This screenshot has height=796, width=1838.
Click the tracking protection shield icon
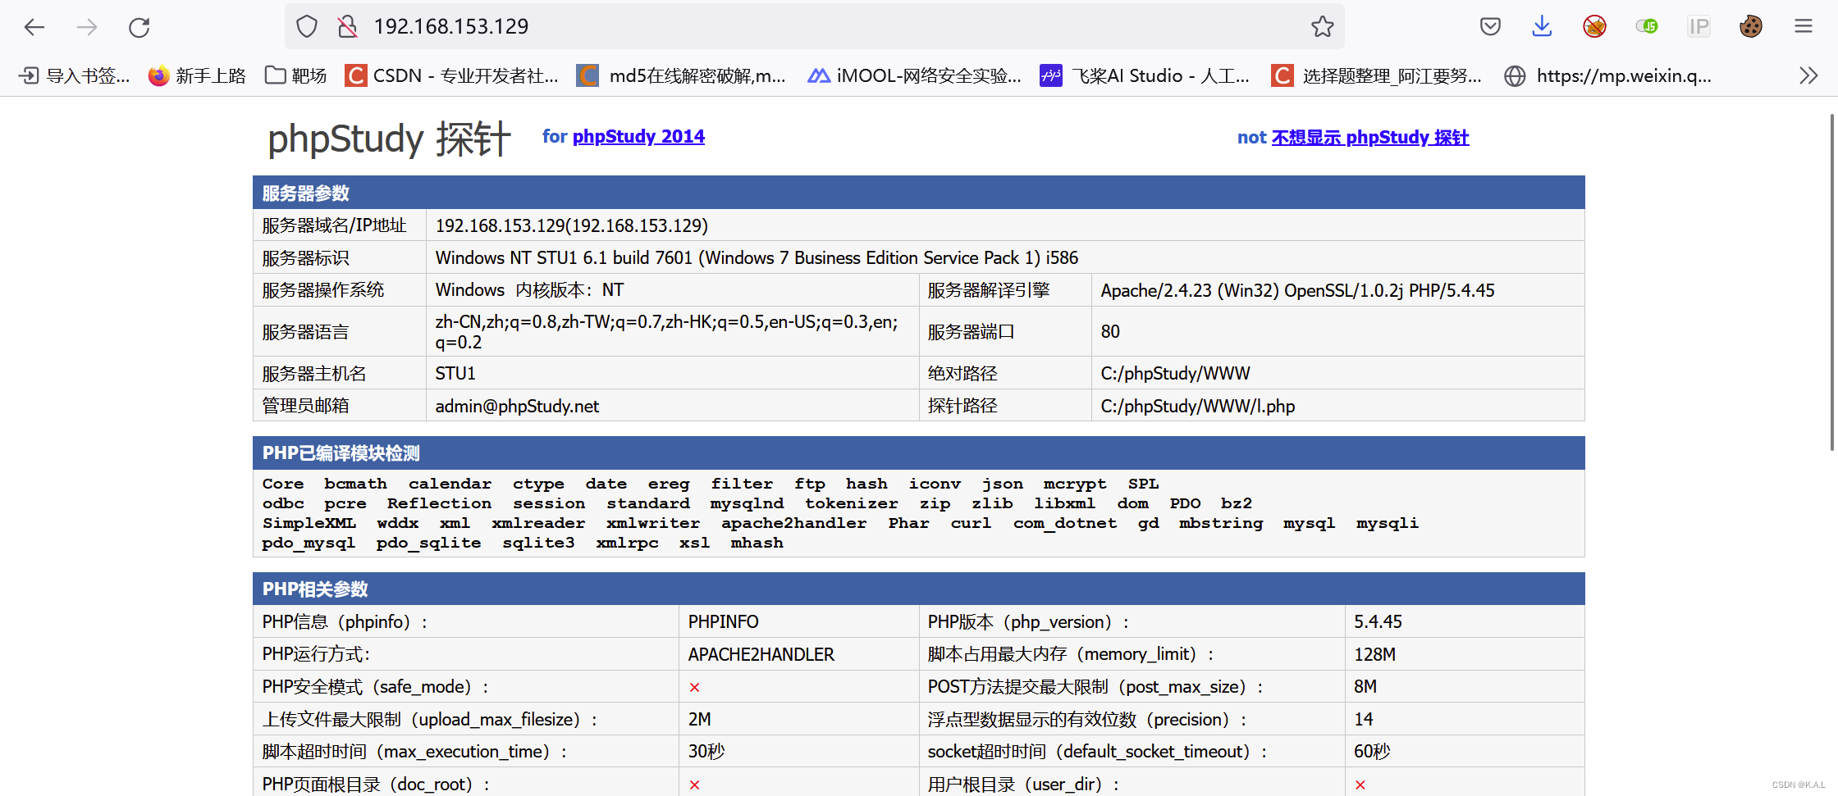305,25
